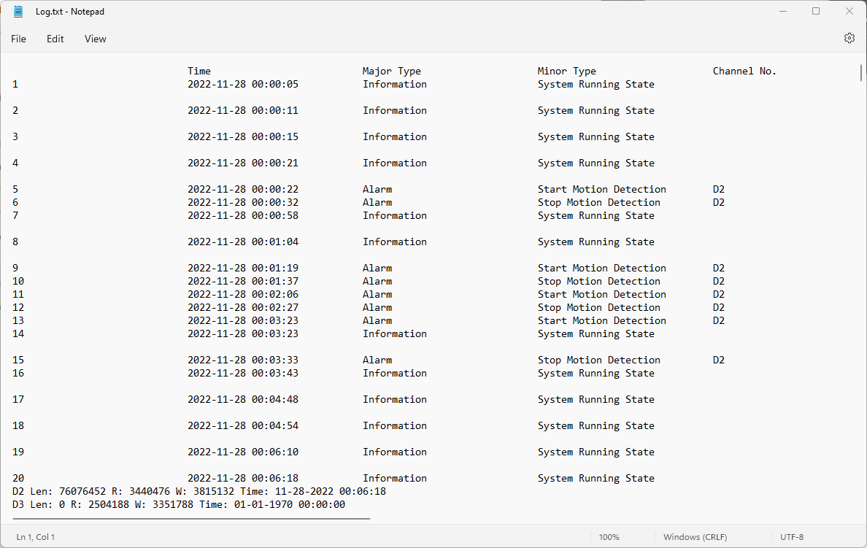Click the Stop Motion Detection entry on line 6
The width and height of the screenshot is (867, 548).
(x=598, y=202)
